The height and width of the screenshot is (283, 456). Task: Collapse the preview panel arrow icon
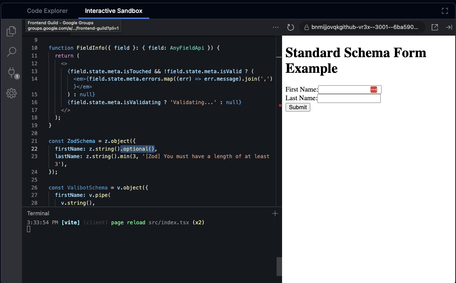pos(449,27)
